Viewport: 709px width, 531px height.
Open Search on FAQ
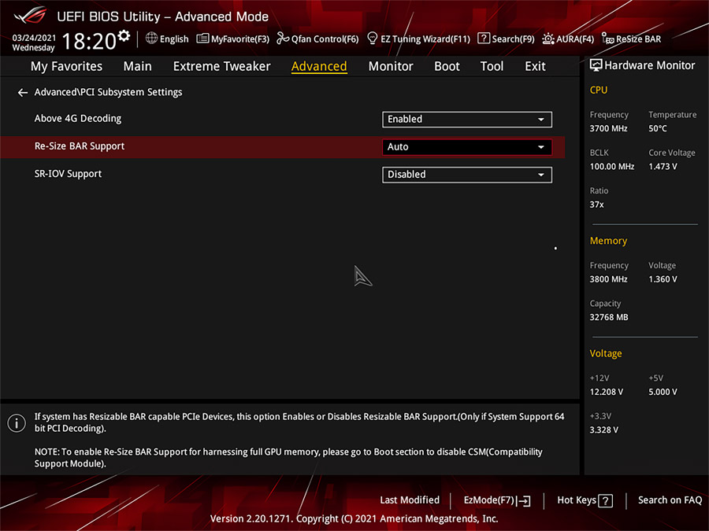[x=669, y=500]
